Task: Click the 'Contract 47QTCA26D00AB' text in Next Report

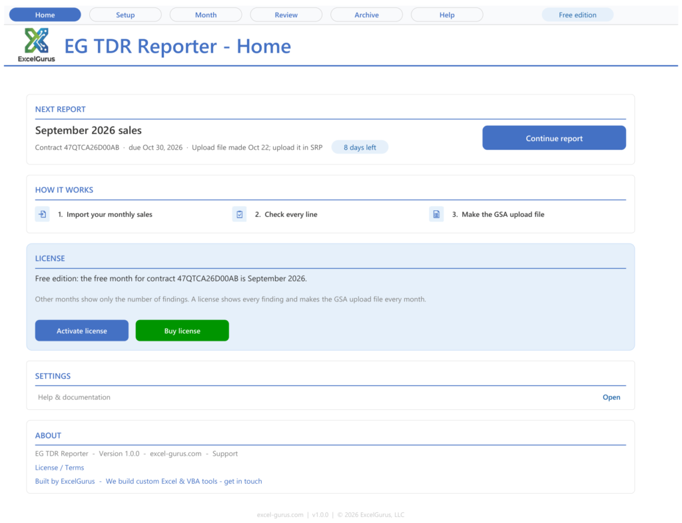Action: click(77, 147)
